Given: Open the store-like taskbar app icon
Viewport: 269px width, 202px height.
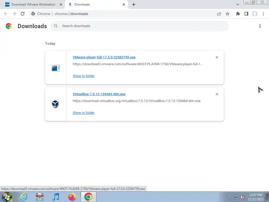Looking at the screenshot, I should point(40,197).
